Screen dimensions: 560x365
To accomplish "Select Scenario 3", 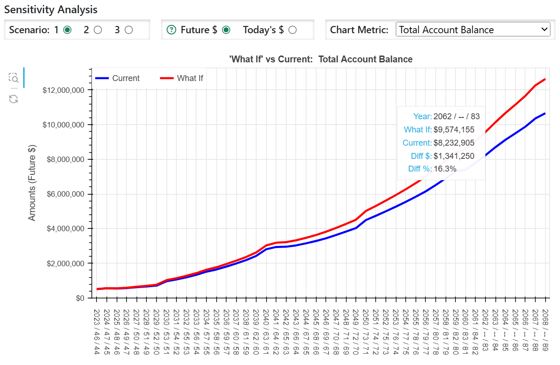I will pos(128,29).
